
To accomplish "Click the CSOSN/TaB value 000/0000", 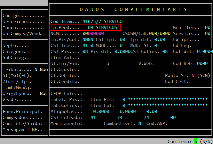I will pos(160,33).
